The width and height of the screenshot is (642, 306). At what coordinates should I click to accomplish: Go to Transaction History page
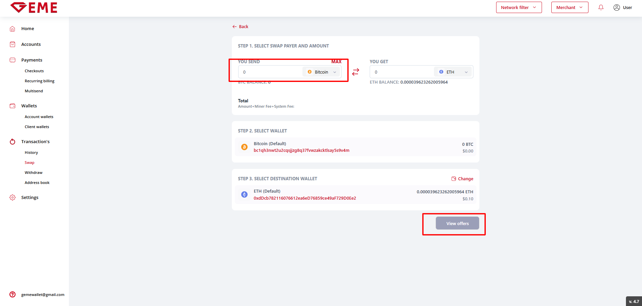pyautogui.click(x=31, y=152)
